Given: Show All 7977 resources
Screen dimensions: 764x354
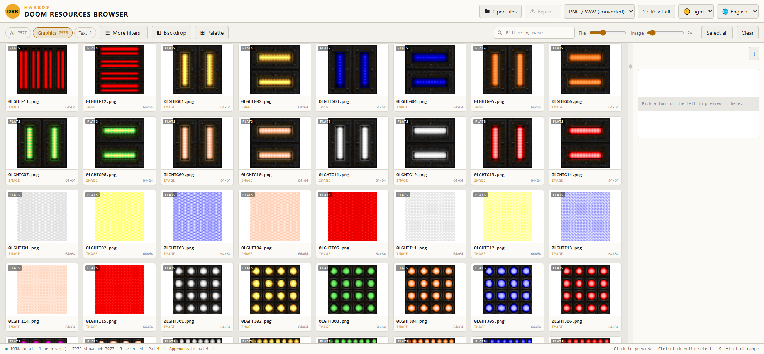Looking at the screenshot, I should pyautogui.click(x=18, y=33).
